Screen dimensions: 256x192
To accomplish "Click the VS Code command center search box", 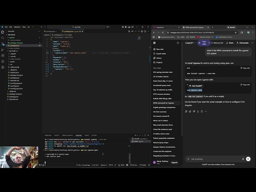I will [x=76, y=27].
